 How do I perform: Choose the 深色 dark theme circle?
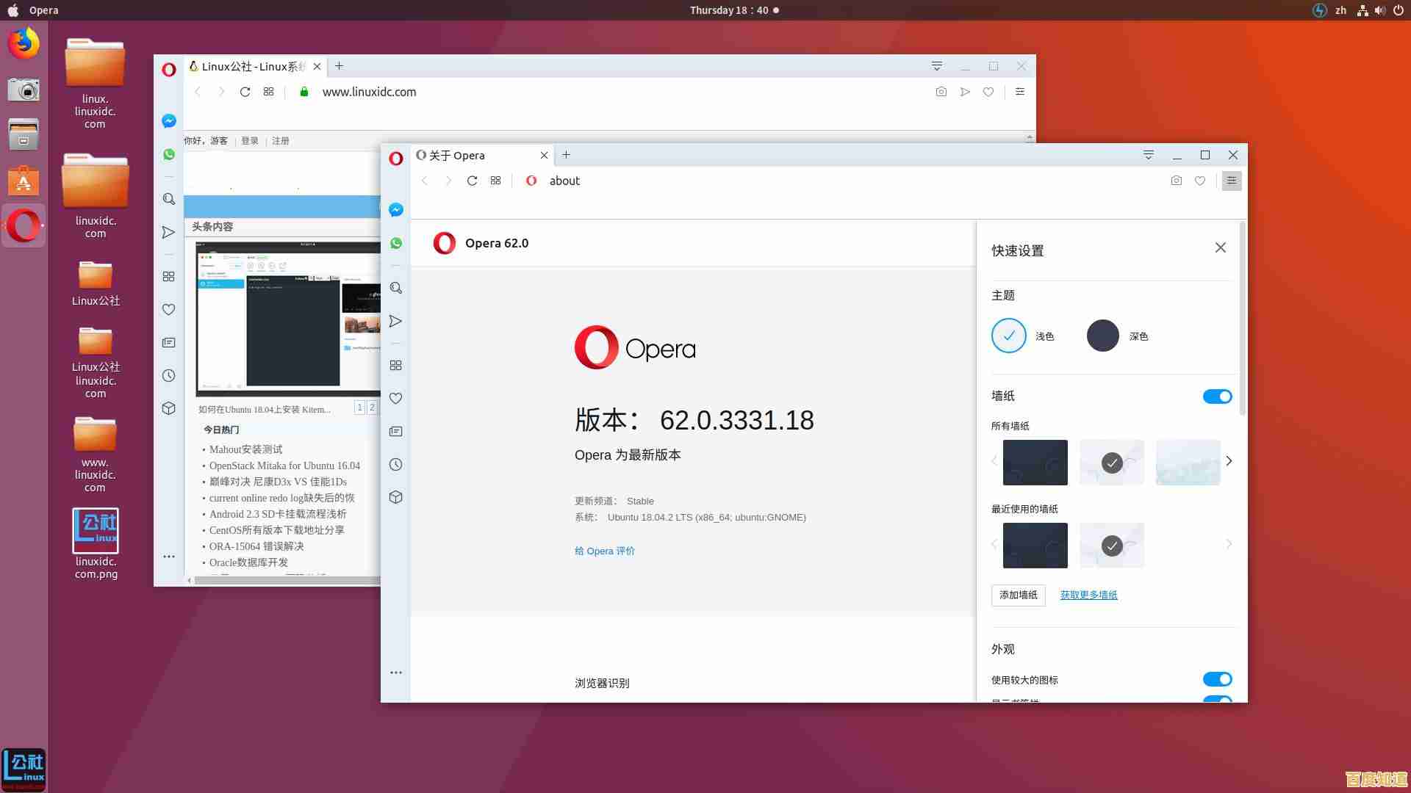click(1102, 336)
